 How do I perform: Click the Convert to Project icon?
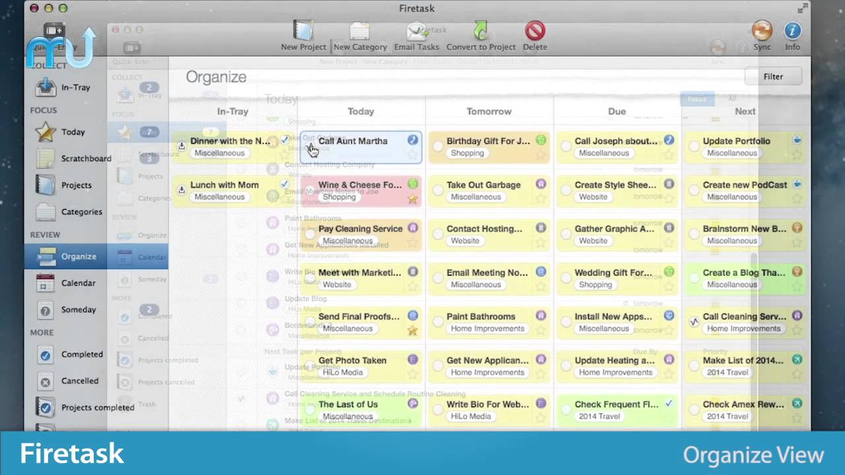pos(481,31)
